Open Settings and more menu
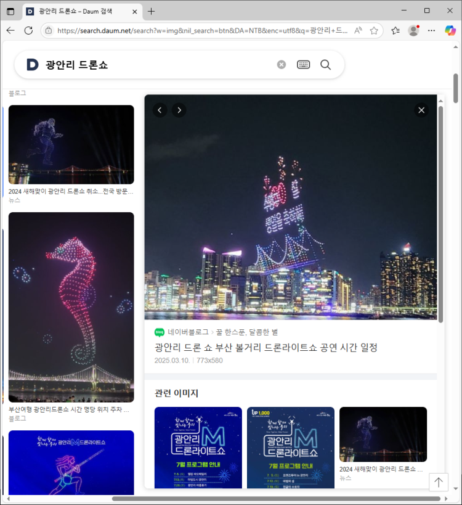The height and width of the screenshot is (505, 462). point(431,31)
